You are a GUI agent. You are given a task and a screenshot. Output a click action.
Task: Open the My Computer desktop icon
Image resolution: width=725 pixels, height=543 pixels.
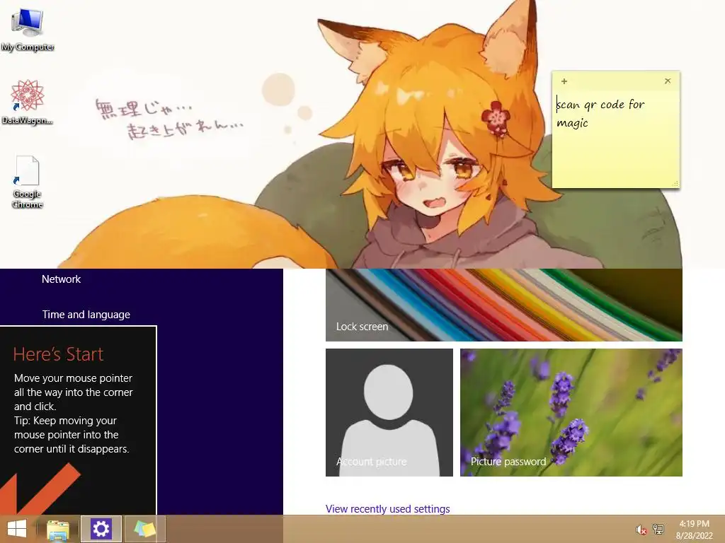coord(28,30)
